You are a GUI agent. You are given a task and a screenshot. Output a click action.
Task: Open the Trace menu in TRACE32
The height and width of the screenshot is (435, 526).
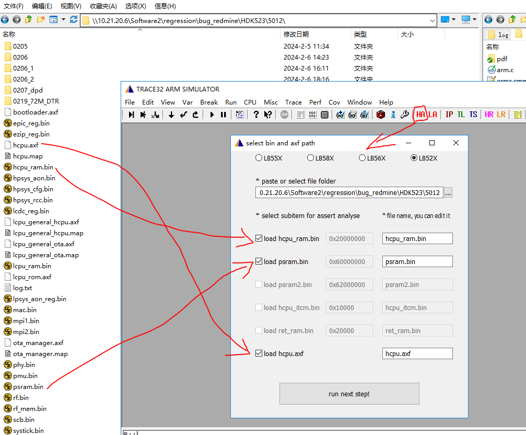pos(293,102)
